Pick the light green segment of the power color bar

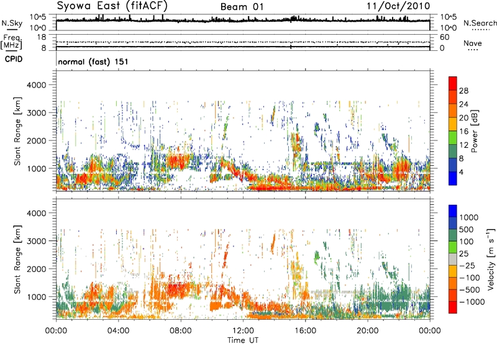[x=453, y=138]
